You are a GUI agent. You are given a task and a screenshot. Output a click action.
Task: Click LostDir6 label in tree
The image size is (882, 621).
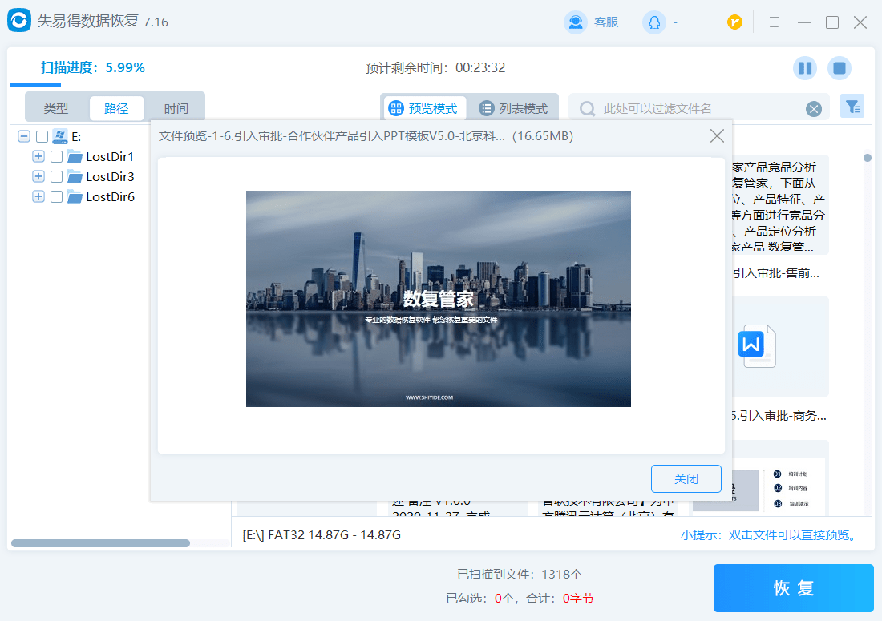tap(111, 196)
